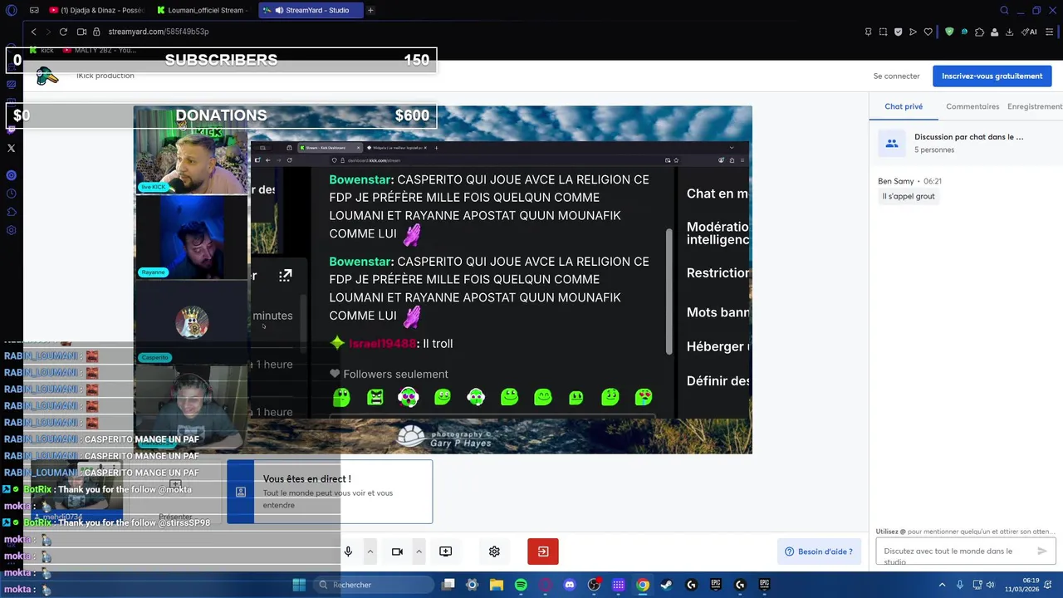The image size is (1063, 598).
Task: Open the Enregistrement tab
Action: [x=1035, y=106]
